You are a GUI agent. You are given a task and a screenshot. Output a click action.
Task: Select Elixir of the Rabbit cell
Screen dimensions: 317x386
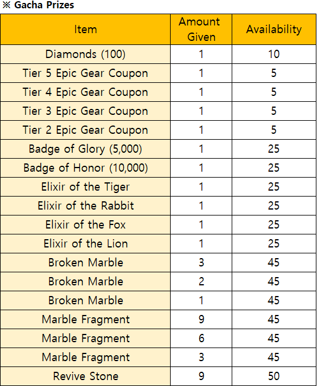coord(85,206)
